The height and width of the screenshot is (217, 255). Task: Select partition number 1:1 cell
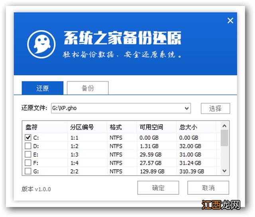coord(75,138)
